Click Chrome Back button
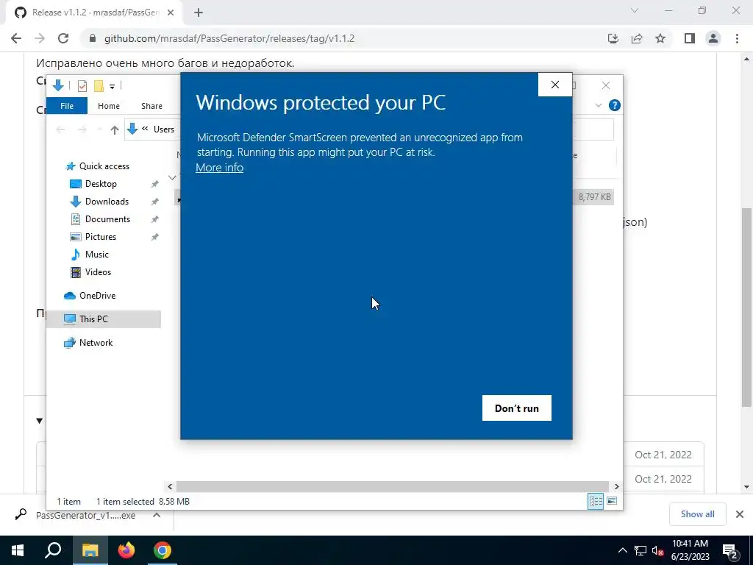 coord(16,38)
